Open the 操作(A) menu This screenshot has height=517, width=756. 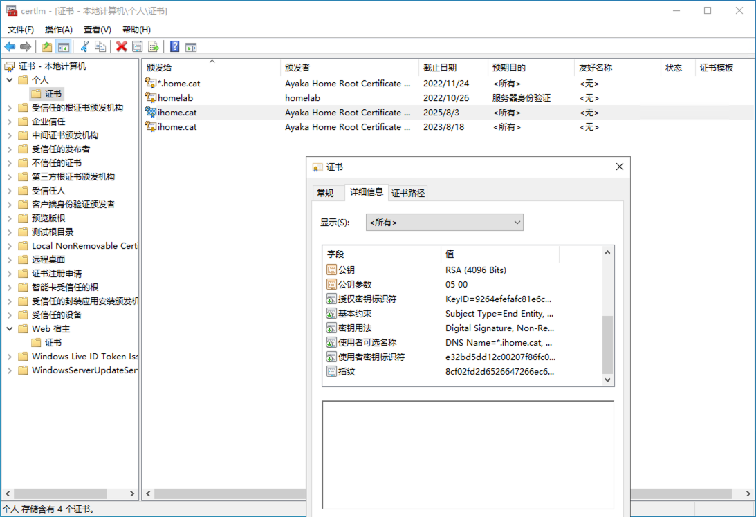pos(59,30)
